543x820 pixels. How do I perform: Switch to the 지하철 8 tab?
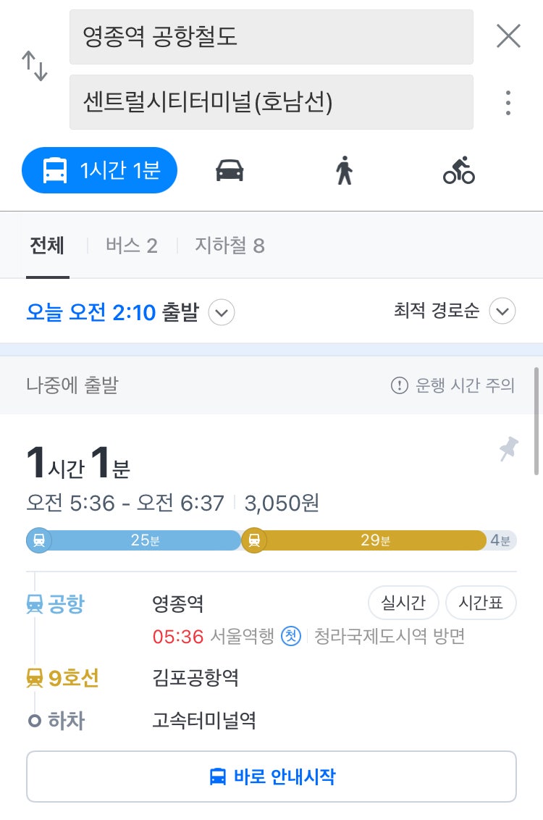(x=230, y=246)
